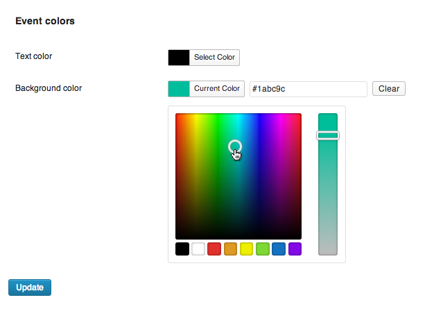Screen dimensions: 434x309
Task: Select the green palette swatch
Action: point(263,249)
